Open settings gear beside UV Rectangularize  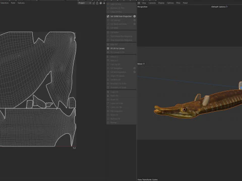pyautogui.click(x=135, y=72)
